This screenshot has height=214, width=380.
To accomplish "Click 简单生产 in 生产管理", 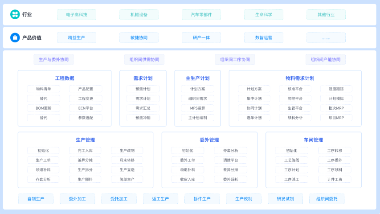I will pyautogui.click(x=127, y=179).
